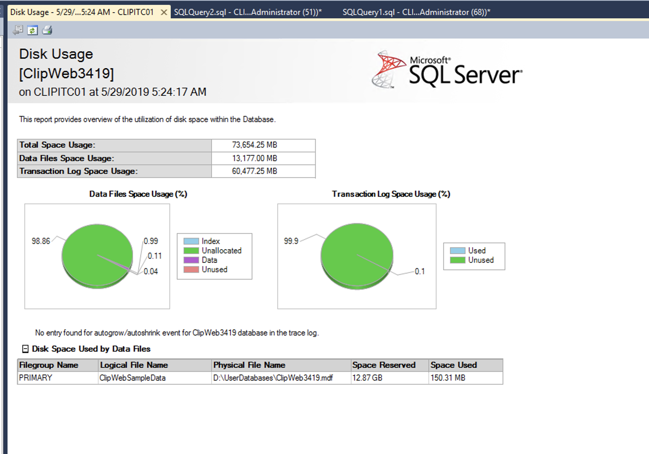The height and width of the screenshot is (454, 649).
Task: Click the 0.99 pie chart label
Action: pos(151,241)
